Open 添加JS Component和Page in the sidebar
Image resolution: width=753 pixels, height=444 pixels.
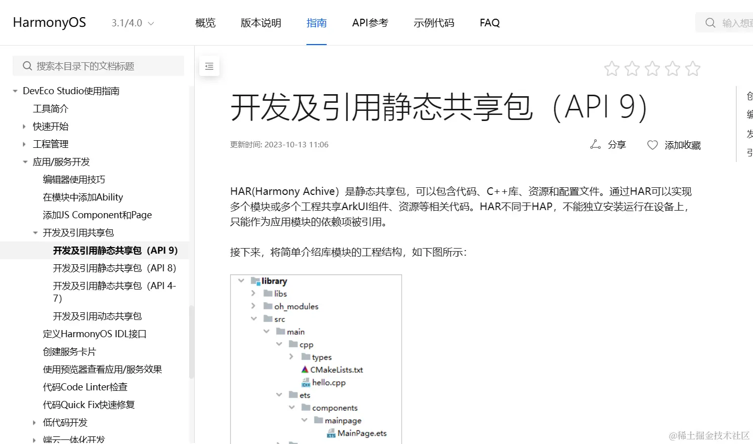(x=98, y=215)
